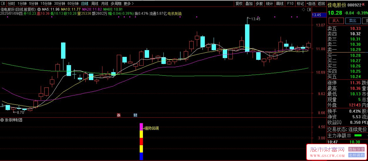Click the 买五 price 10.24
Viewport: 368px width, 161px height.
(355, 76)
